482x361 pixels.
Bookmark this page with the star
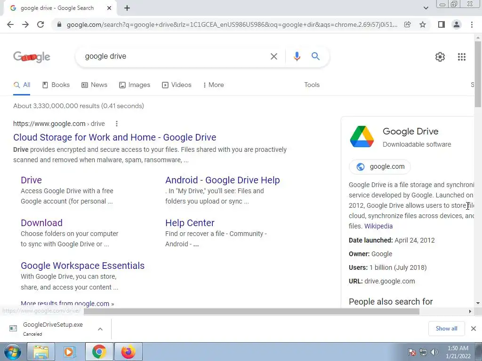point(423,24)
